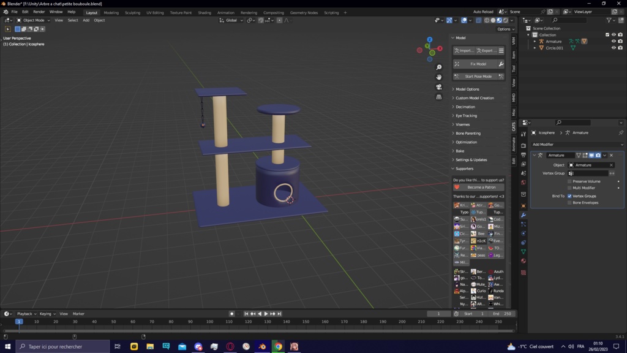Image resolution: width=627 pixels, height=353 pixels.
Task: Enable the Bone Envelopes checkbox
Action: (569, 203)
